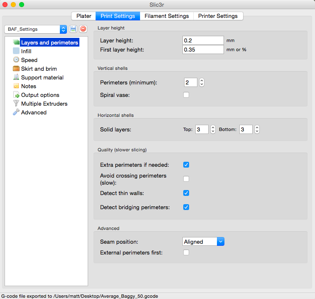Click the red delete preset icon

coord(83,29)
